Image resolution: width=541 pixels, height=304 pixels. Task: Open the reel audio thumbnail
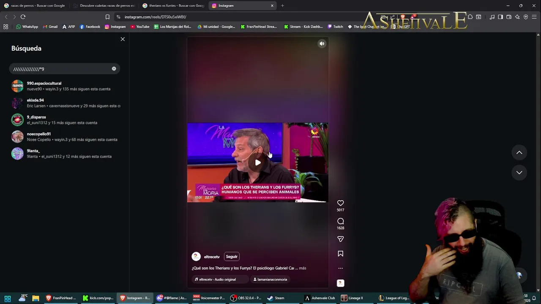(340, 283)
